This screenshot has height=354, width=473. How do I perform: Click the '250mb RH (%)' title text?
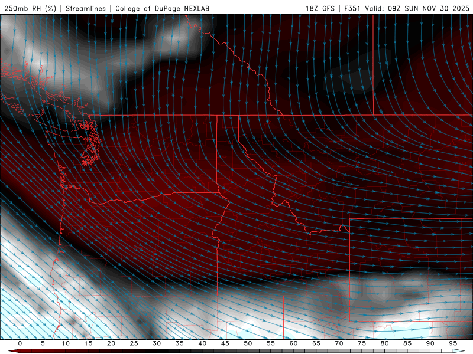point(30,8)
